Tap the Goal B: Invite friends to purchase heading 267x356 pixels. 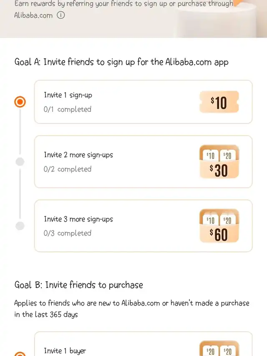coord(78,285)
